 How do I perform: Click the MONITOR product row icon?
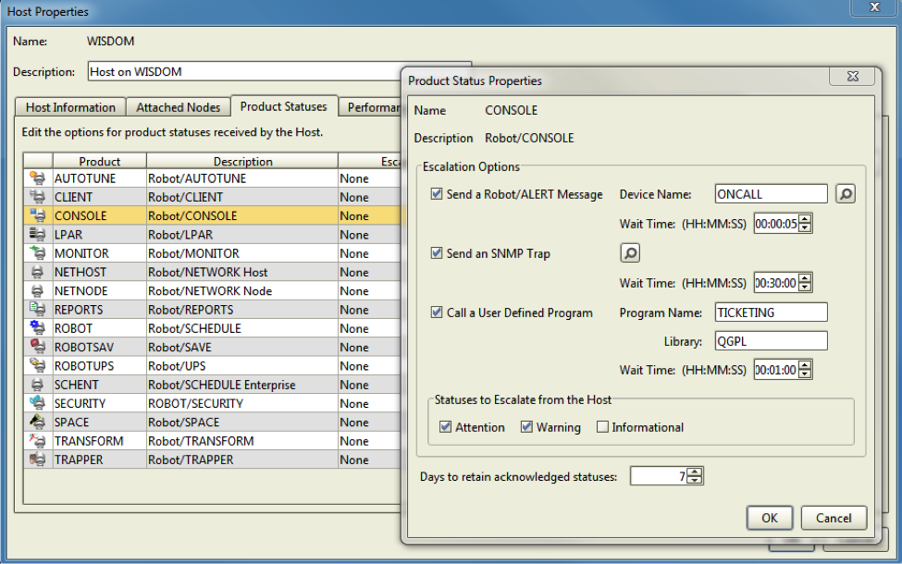pos(37,253)
